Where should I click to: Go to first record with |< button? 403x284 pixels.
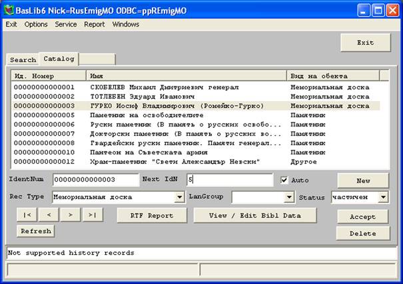coord(27,215)
